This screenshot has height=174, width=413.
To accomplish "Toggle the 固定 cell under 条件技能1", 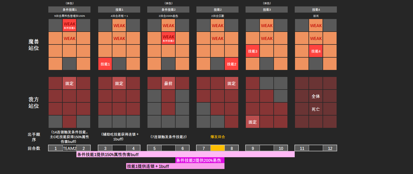I will [69, 83].
